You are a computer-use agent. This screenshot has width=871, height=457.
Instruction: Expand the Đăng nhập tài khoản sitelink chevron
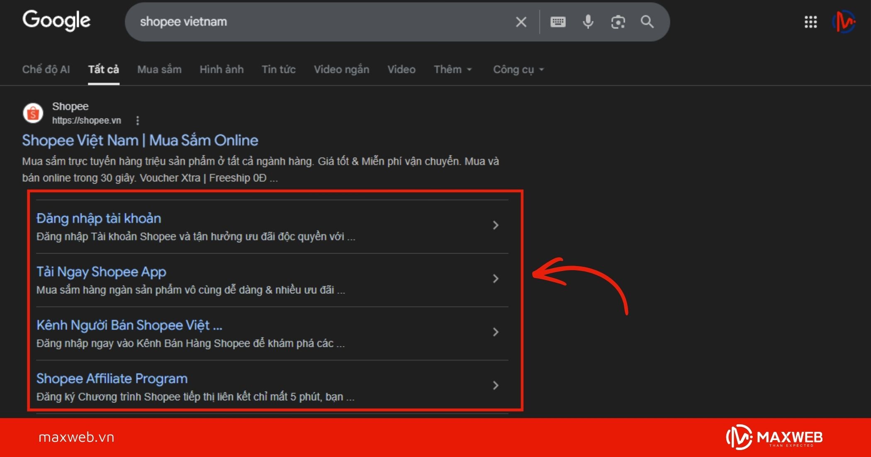[x=496, y=225]
